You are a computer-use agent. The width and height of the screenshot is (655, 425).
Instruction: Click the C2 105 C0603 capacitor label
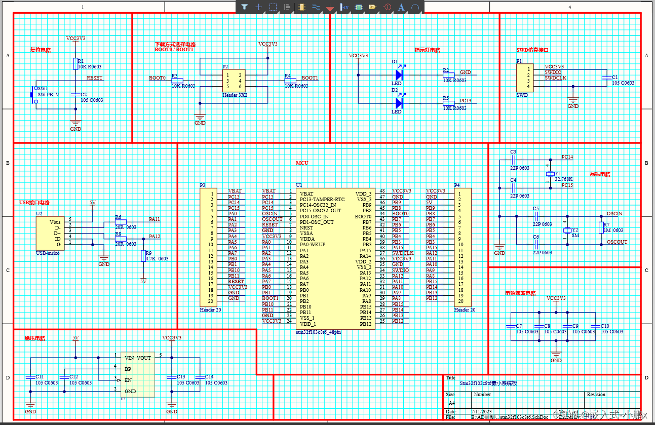[x=92, y=97]
